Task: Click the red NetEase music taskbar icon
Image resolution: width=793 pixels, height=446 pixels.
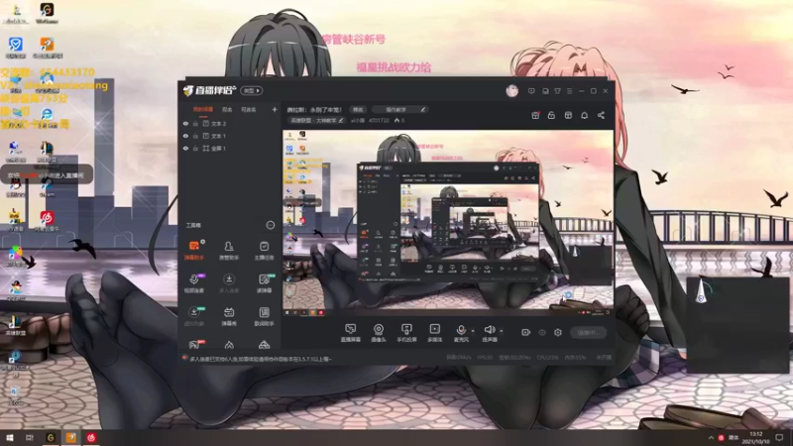Action: tap(91, 437)
